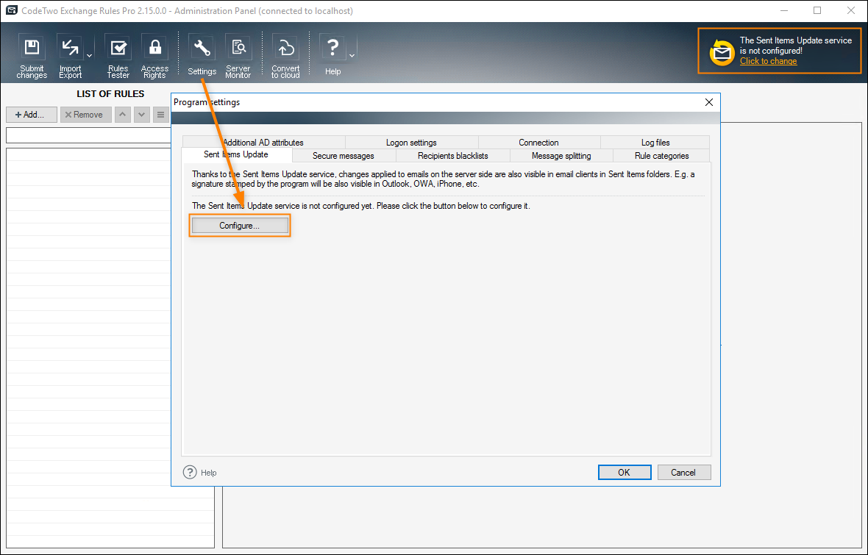The image size is (868, 555).
Task: Cancel the Program settings dialog
Action: pos(683,472)
